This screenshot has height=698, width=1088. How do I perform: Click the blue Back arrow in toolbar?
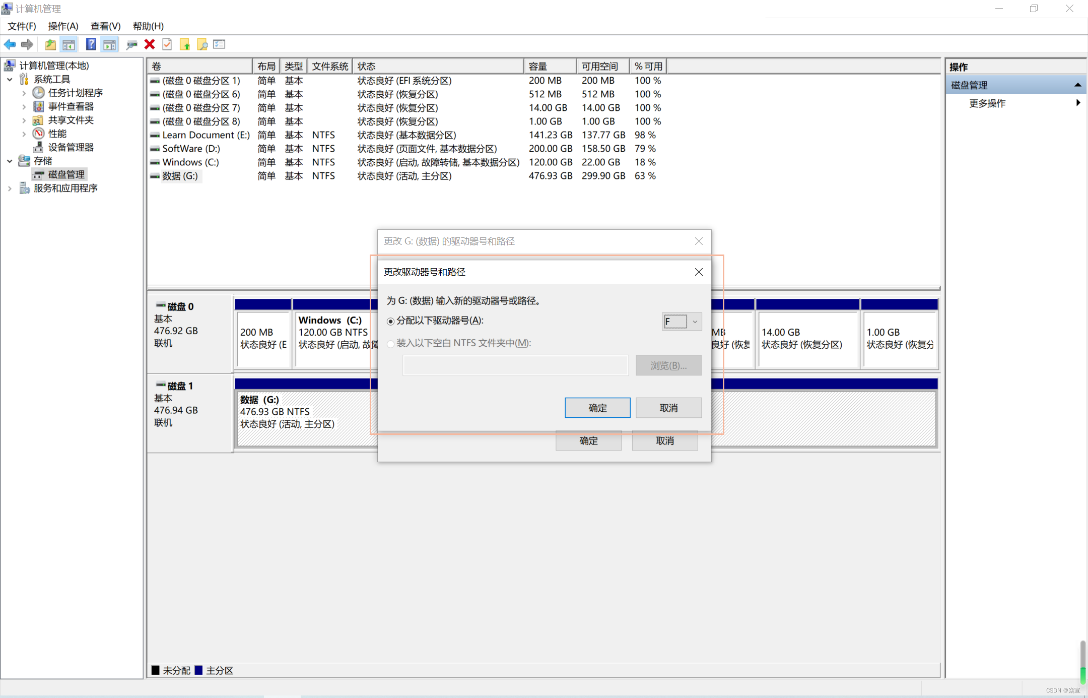pyautogui.click(x=10, y=44)
